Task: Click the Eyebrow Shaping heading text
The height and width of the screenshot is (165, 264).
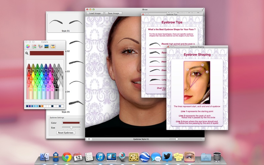Action: pos(197,54)
